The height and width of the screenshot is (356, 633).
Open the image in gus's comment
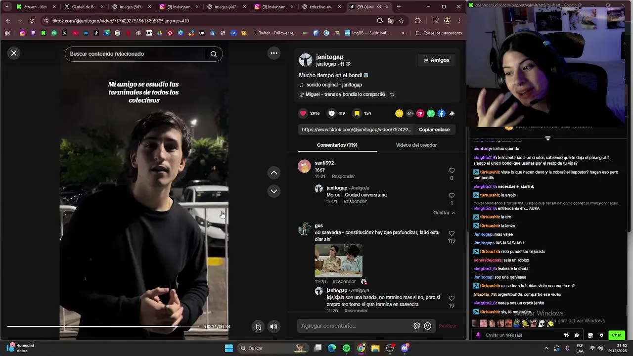pos(338,260)
